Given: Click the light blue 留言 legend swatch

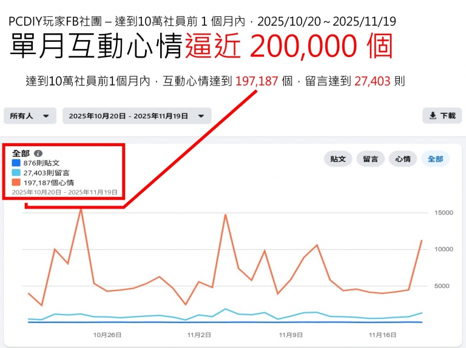Looking at the screenshot, I should tap(16, 173).
